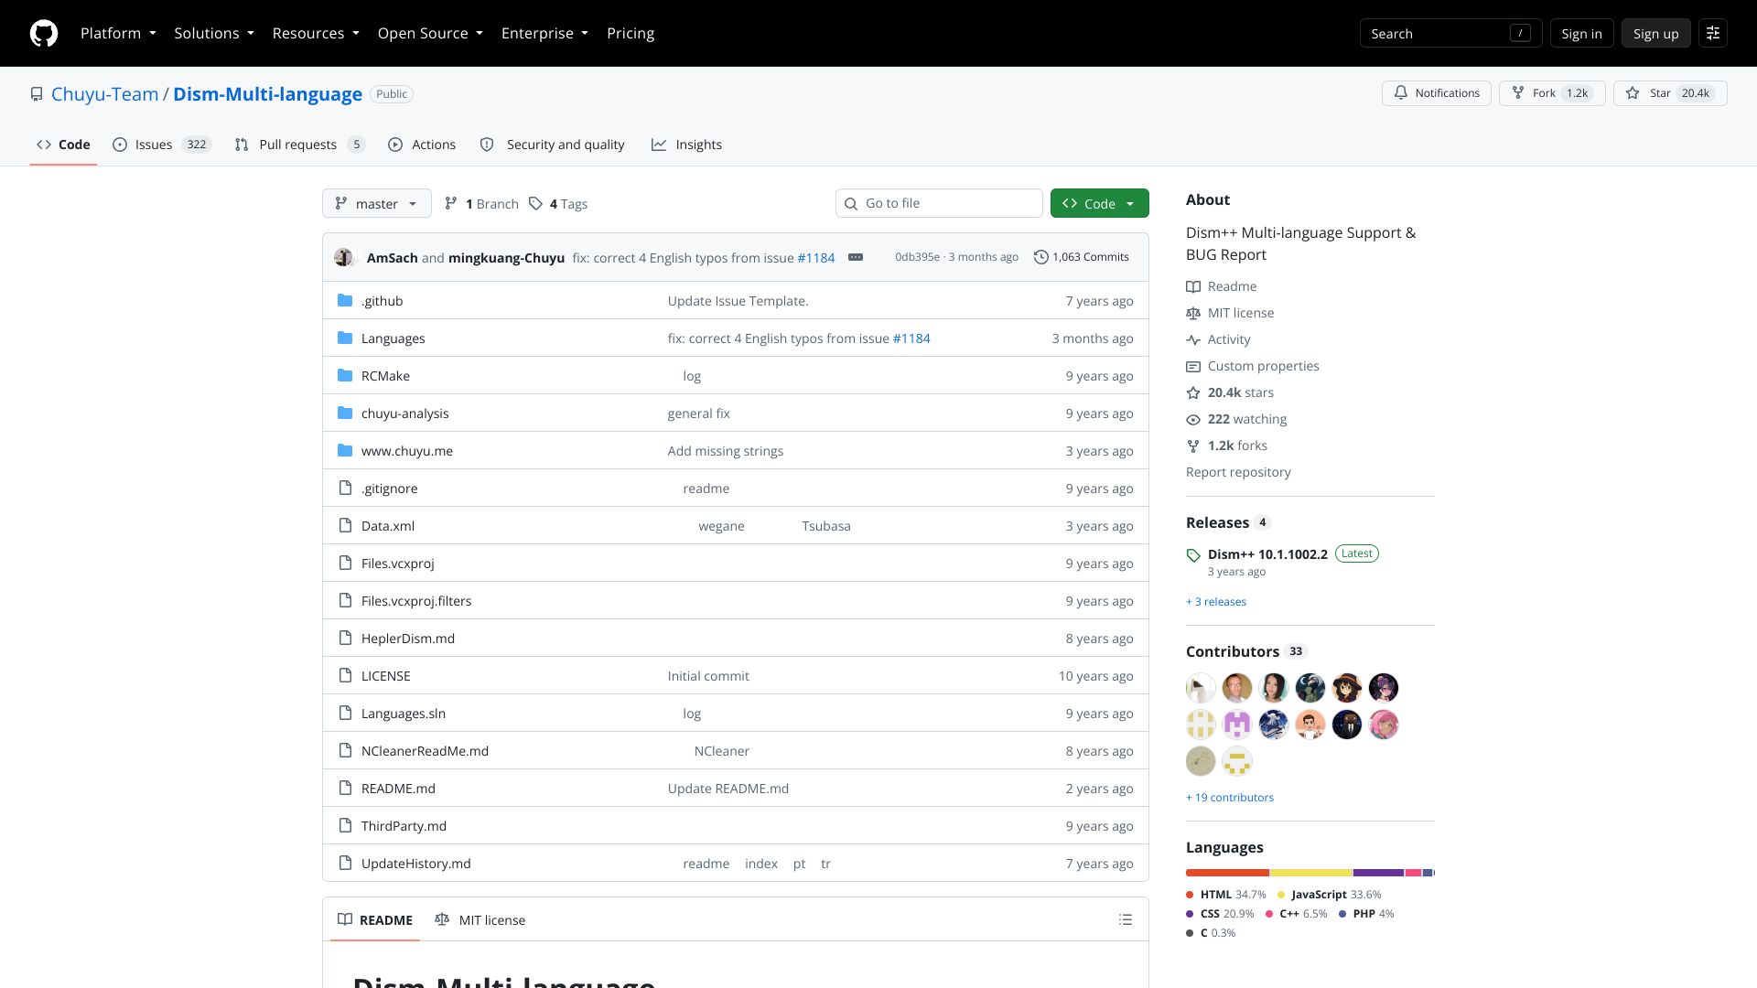Click the AmSach avatar in the commit bar

[344, 257]
